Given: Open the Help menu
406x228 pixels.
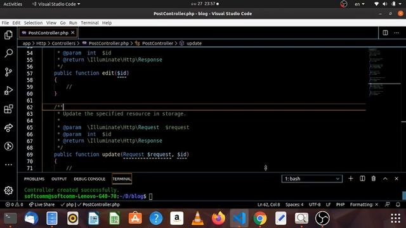Looking at the screenshot, I should point(107,23).
